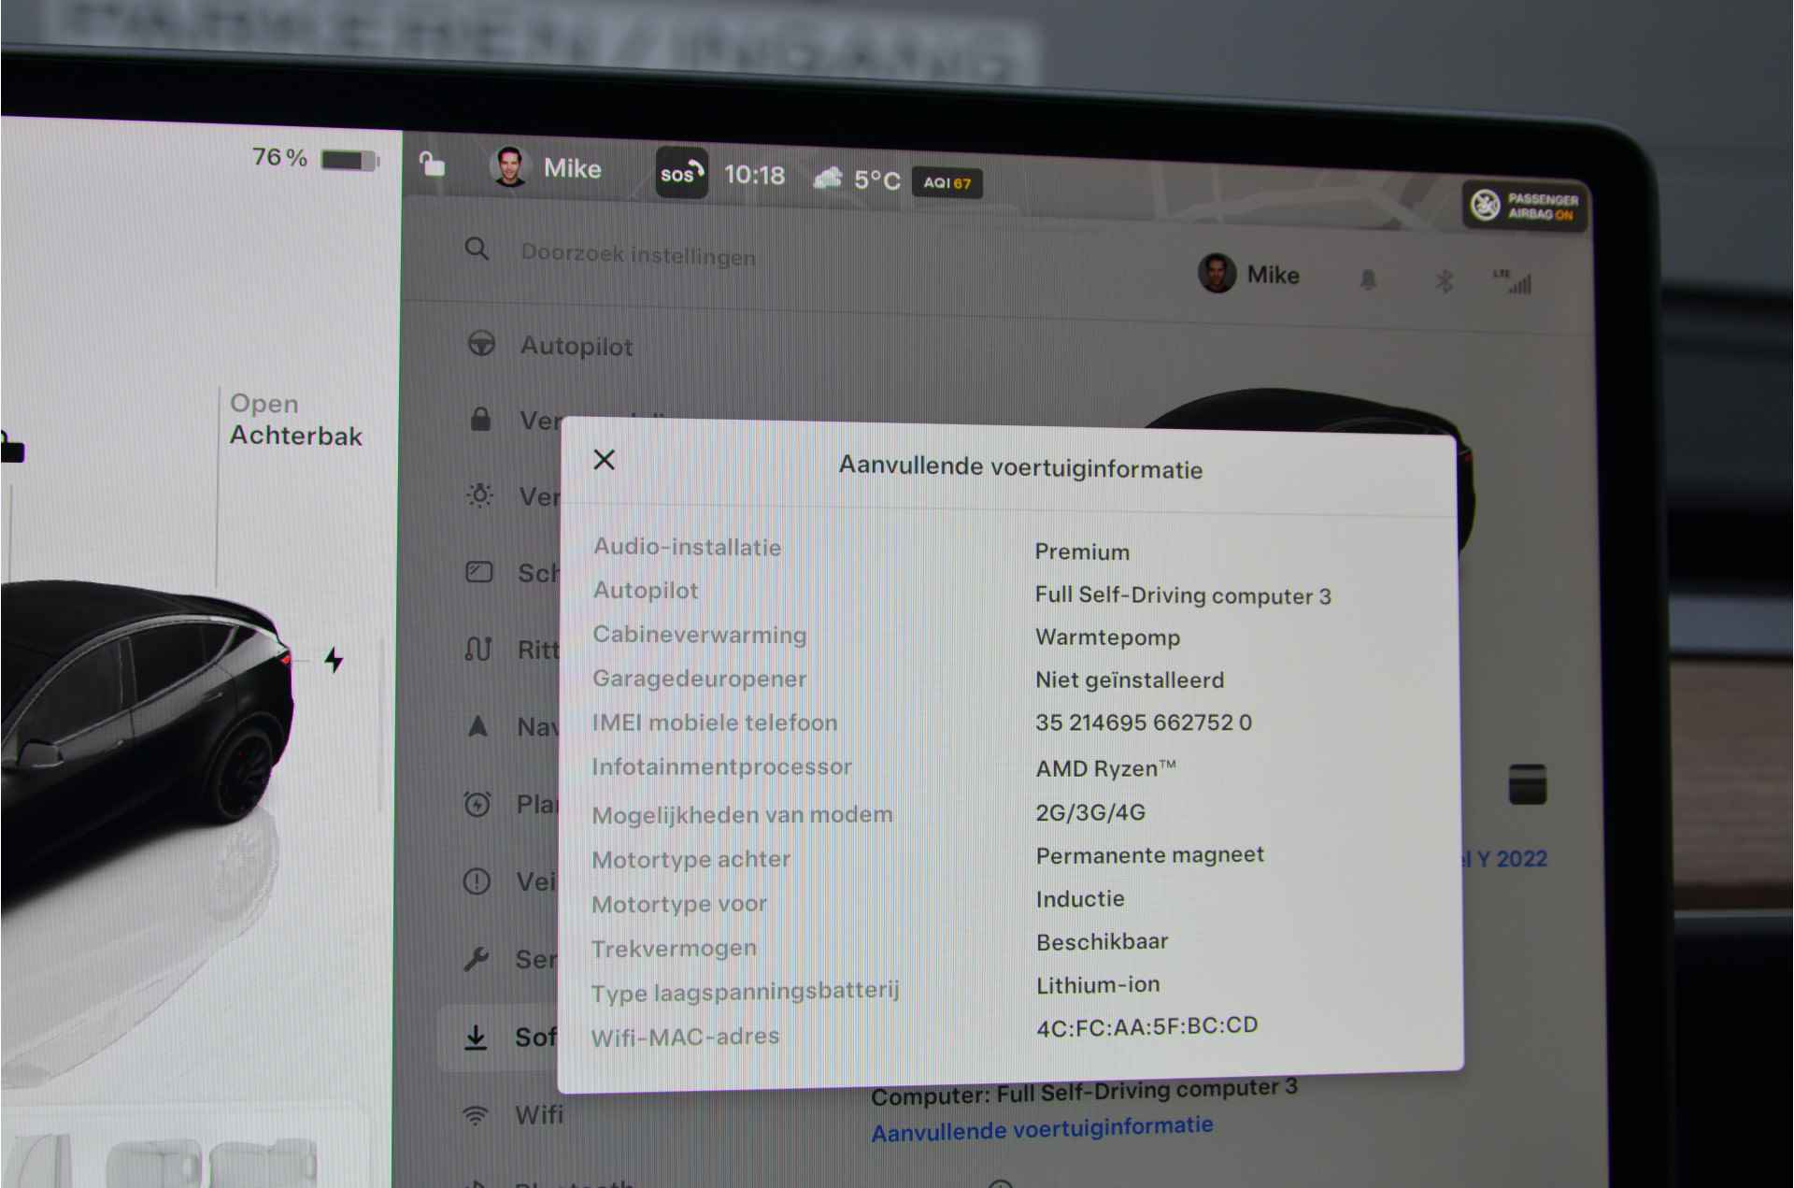Select the padlock settings menu icon

click(x=480, y=418)
